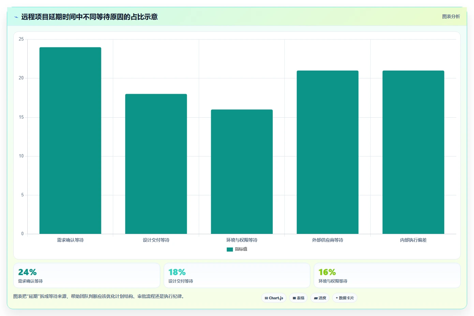Open the 18% 设计交付等待 stat card
Image resolution: width=474 pixels, height=316 pixels.
click(237, 275)
